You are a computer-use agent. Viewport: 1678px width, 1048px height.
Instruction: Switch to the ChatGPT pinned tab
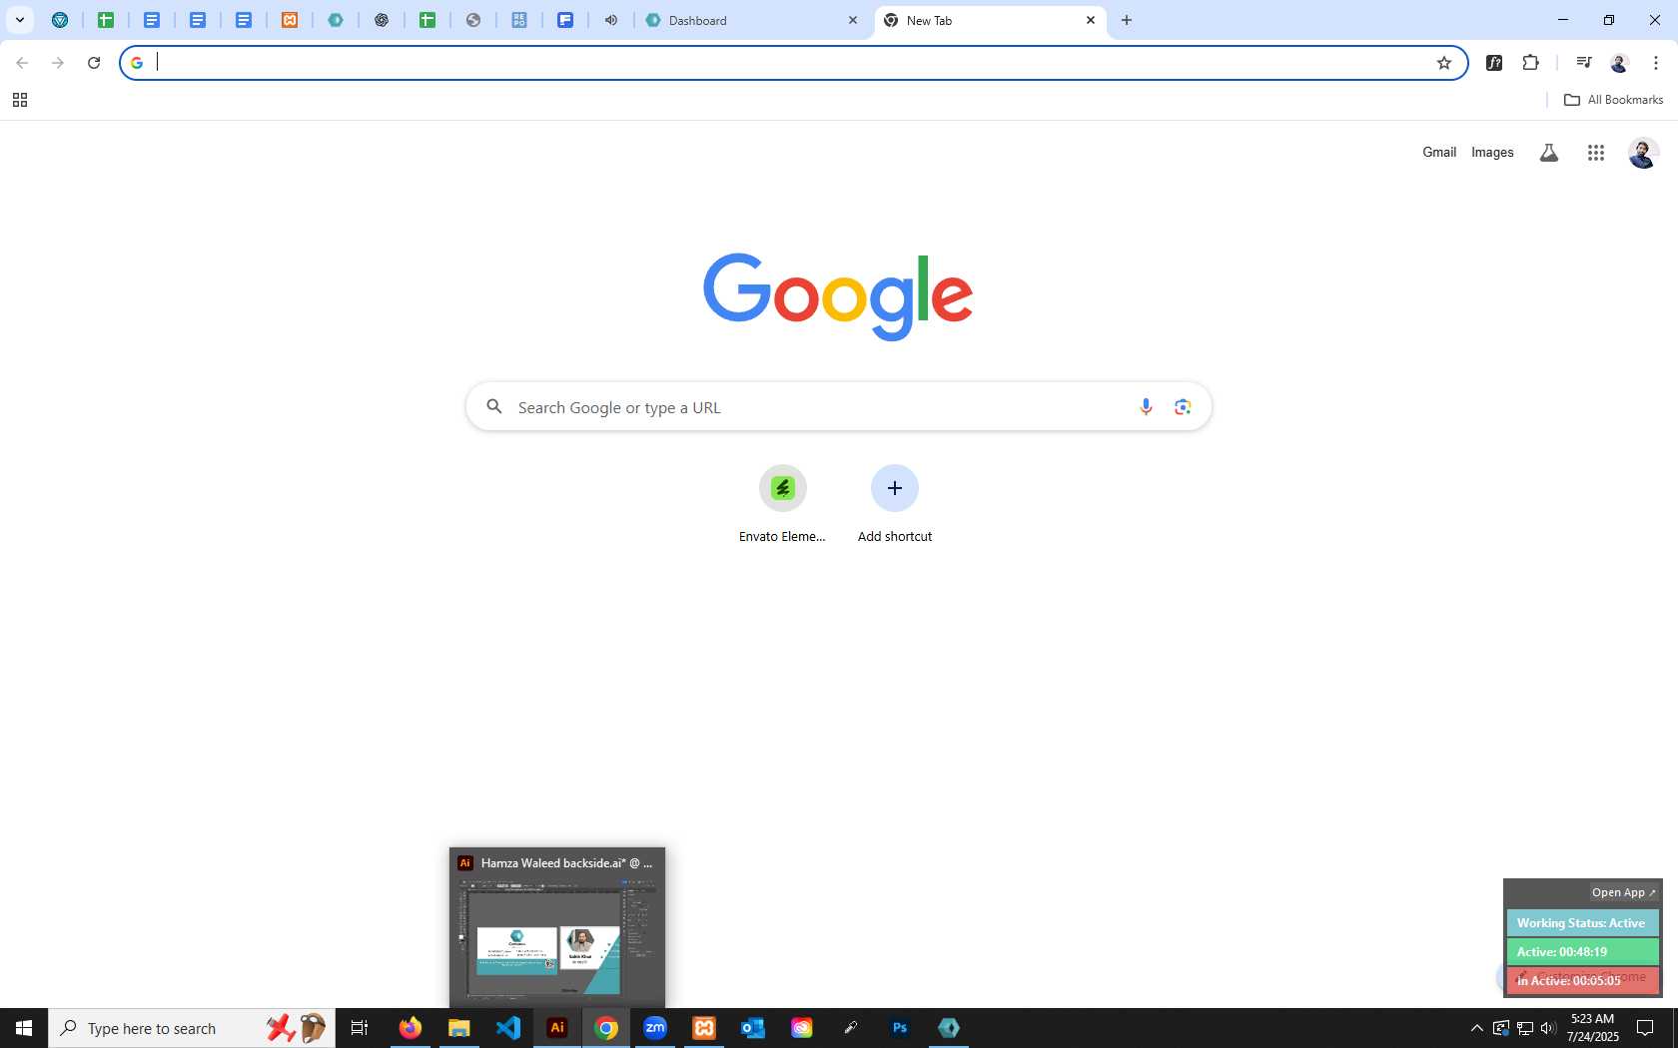(382, 20)
